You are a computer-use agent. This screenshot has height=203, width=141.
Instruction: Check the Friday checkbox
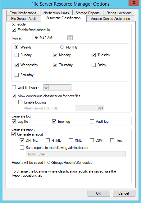pyautogui.click(x=93, y=65)
